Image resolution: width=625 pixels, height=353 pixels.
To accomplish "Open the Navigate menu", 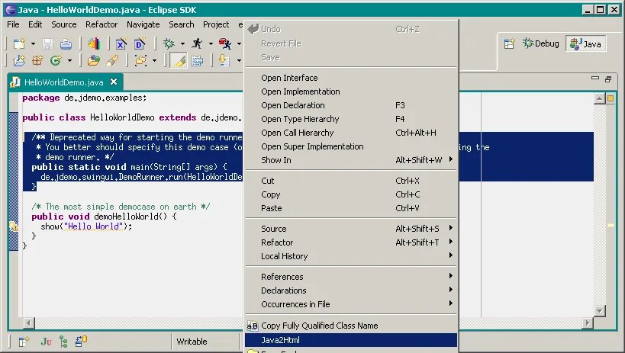I will click(x=143, y=24).
